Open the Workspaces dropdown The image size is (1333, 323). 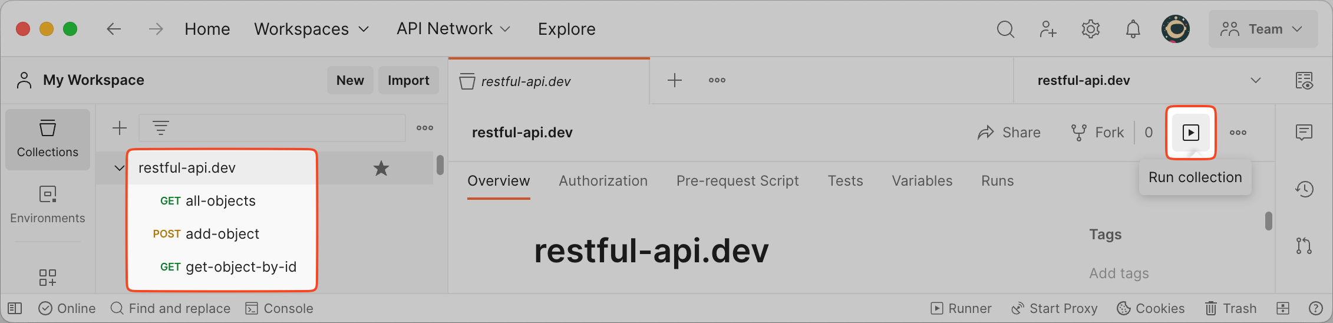(x=312, y=29)
